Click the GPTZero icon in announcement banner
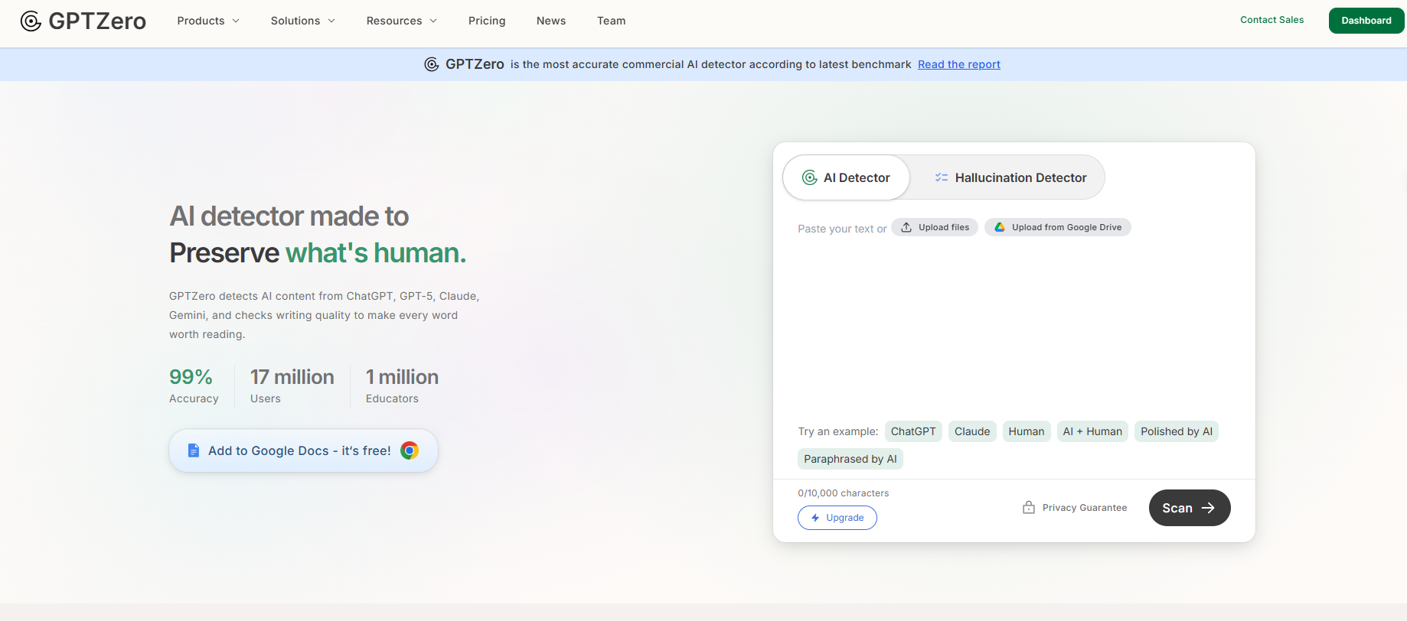The width and height of the screenshot is (1407, 621). pyautogui.click(x=432, y=64)
